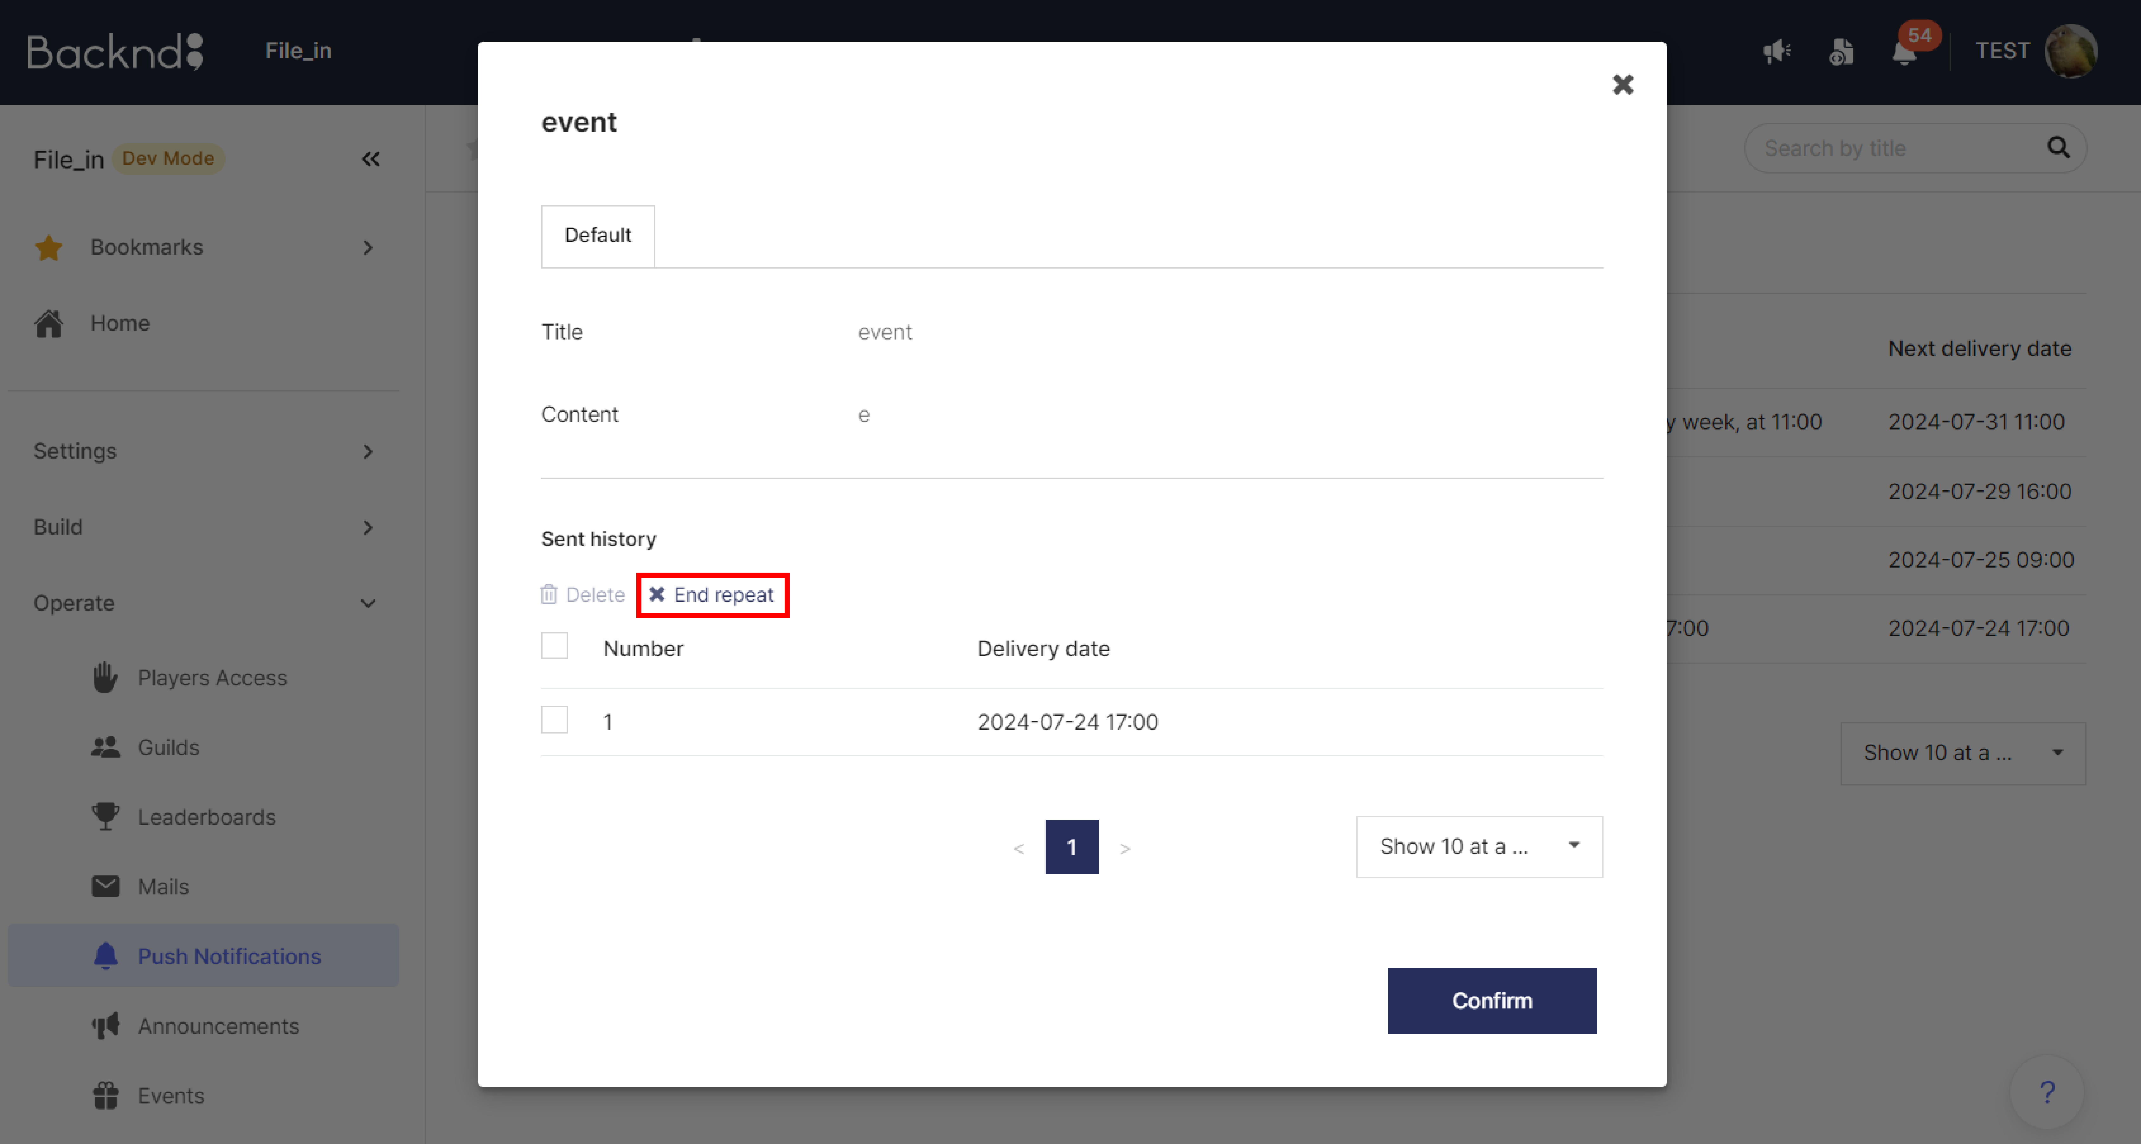This screenshot has width=2141, height=1144.
Task: Confirm the event dialog
Action: pos(1492,1000)
